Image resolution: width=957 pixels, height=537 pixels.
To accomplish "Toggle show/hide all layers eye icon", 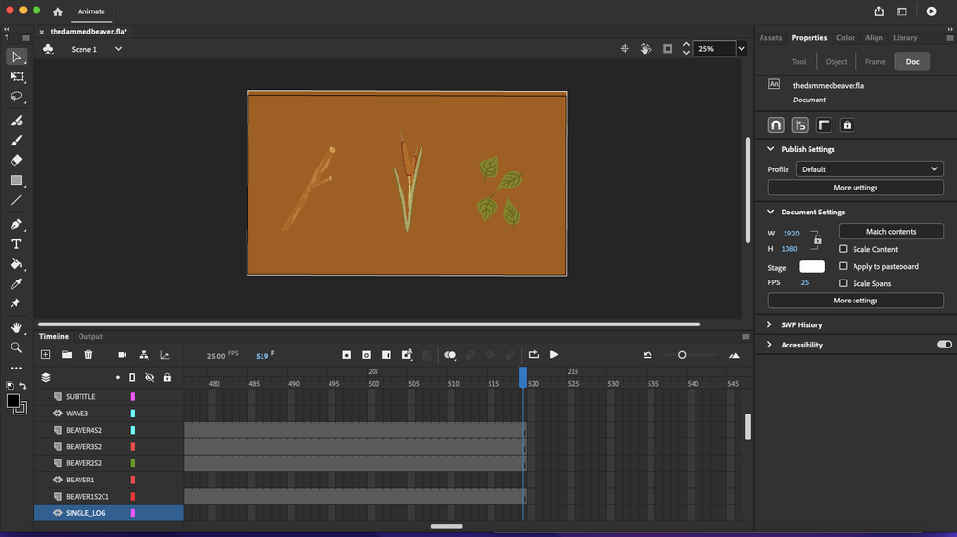I will 149,378.
